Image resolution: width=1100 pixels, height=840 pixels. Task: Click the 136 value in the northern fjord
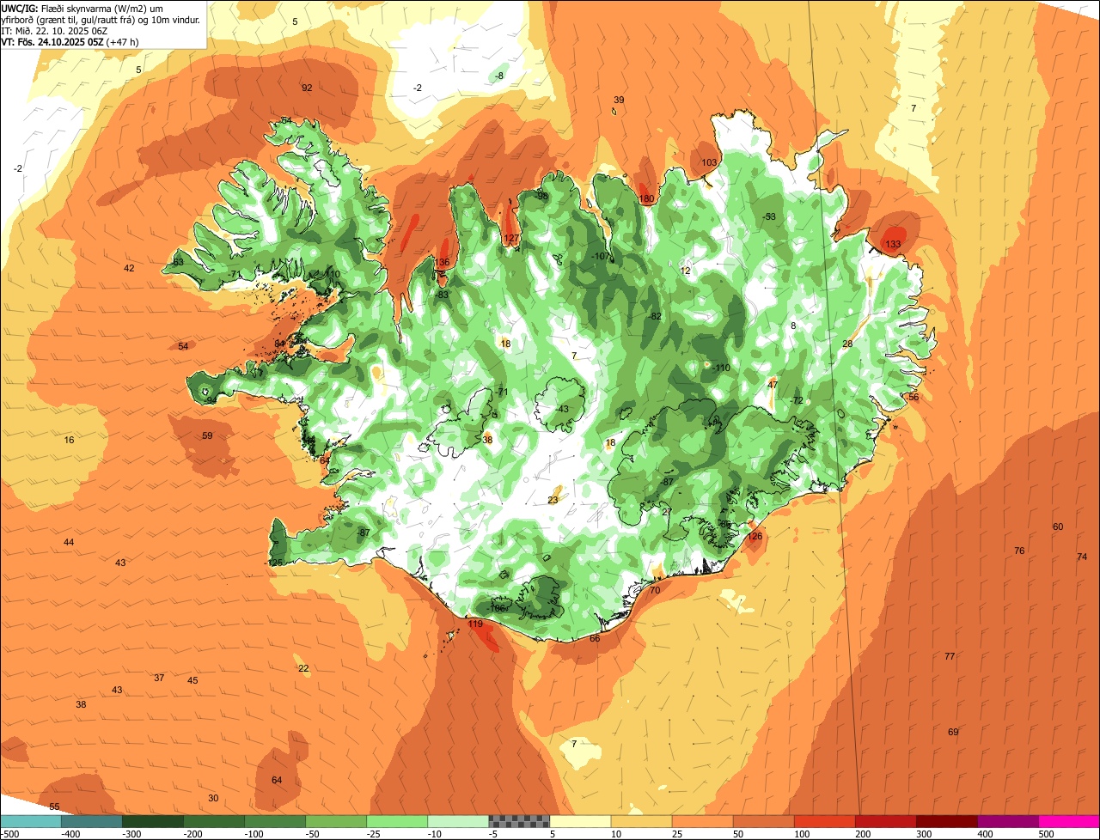(x=443, y=263)
